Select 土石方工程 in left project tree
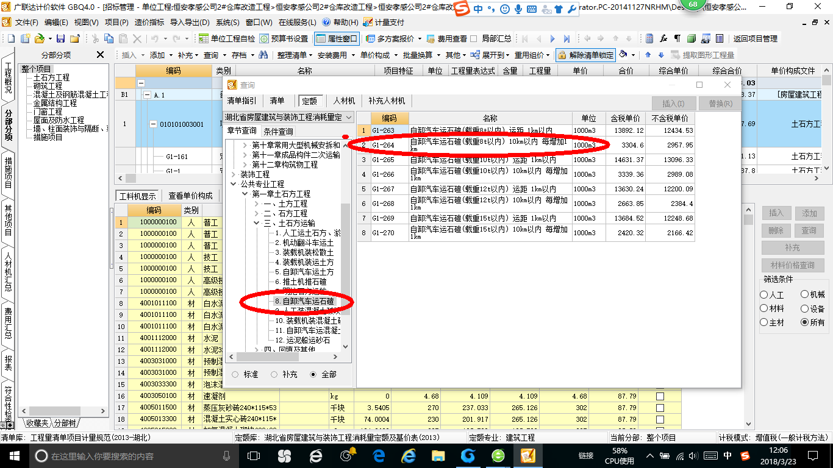The image size is (833, 468). coord(51,77)
